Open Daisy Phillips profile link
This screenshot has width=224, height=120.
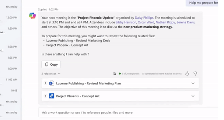[144, 18]
